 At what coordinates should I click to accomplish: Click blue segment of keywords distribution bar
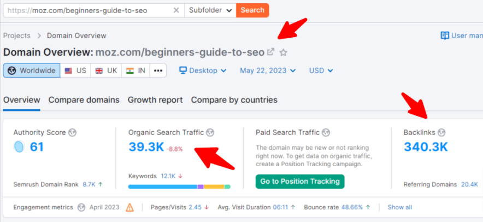click(163, 186)
